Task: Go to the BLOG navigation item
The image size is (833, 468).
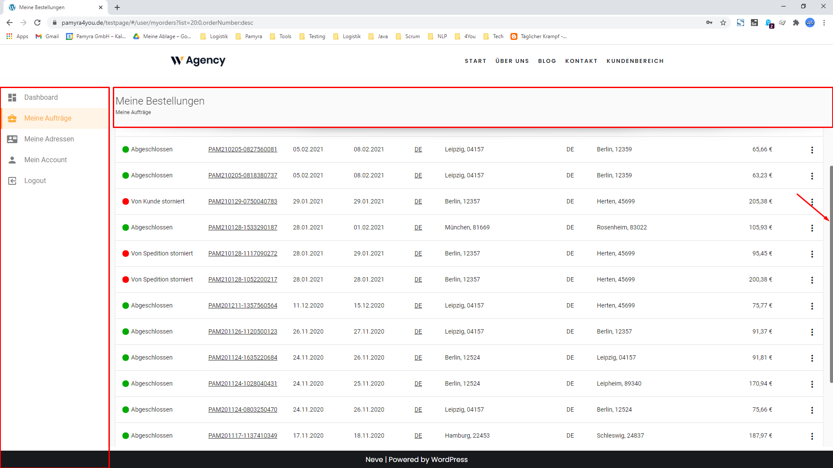Action: tap(547, 61)
